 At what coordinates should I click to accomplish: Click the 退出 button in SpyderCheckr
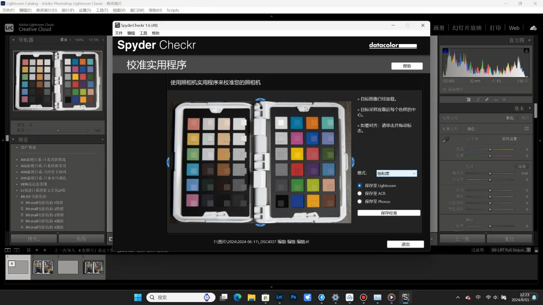pyautogui.click(x=406, y=244)
